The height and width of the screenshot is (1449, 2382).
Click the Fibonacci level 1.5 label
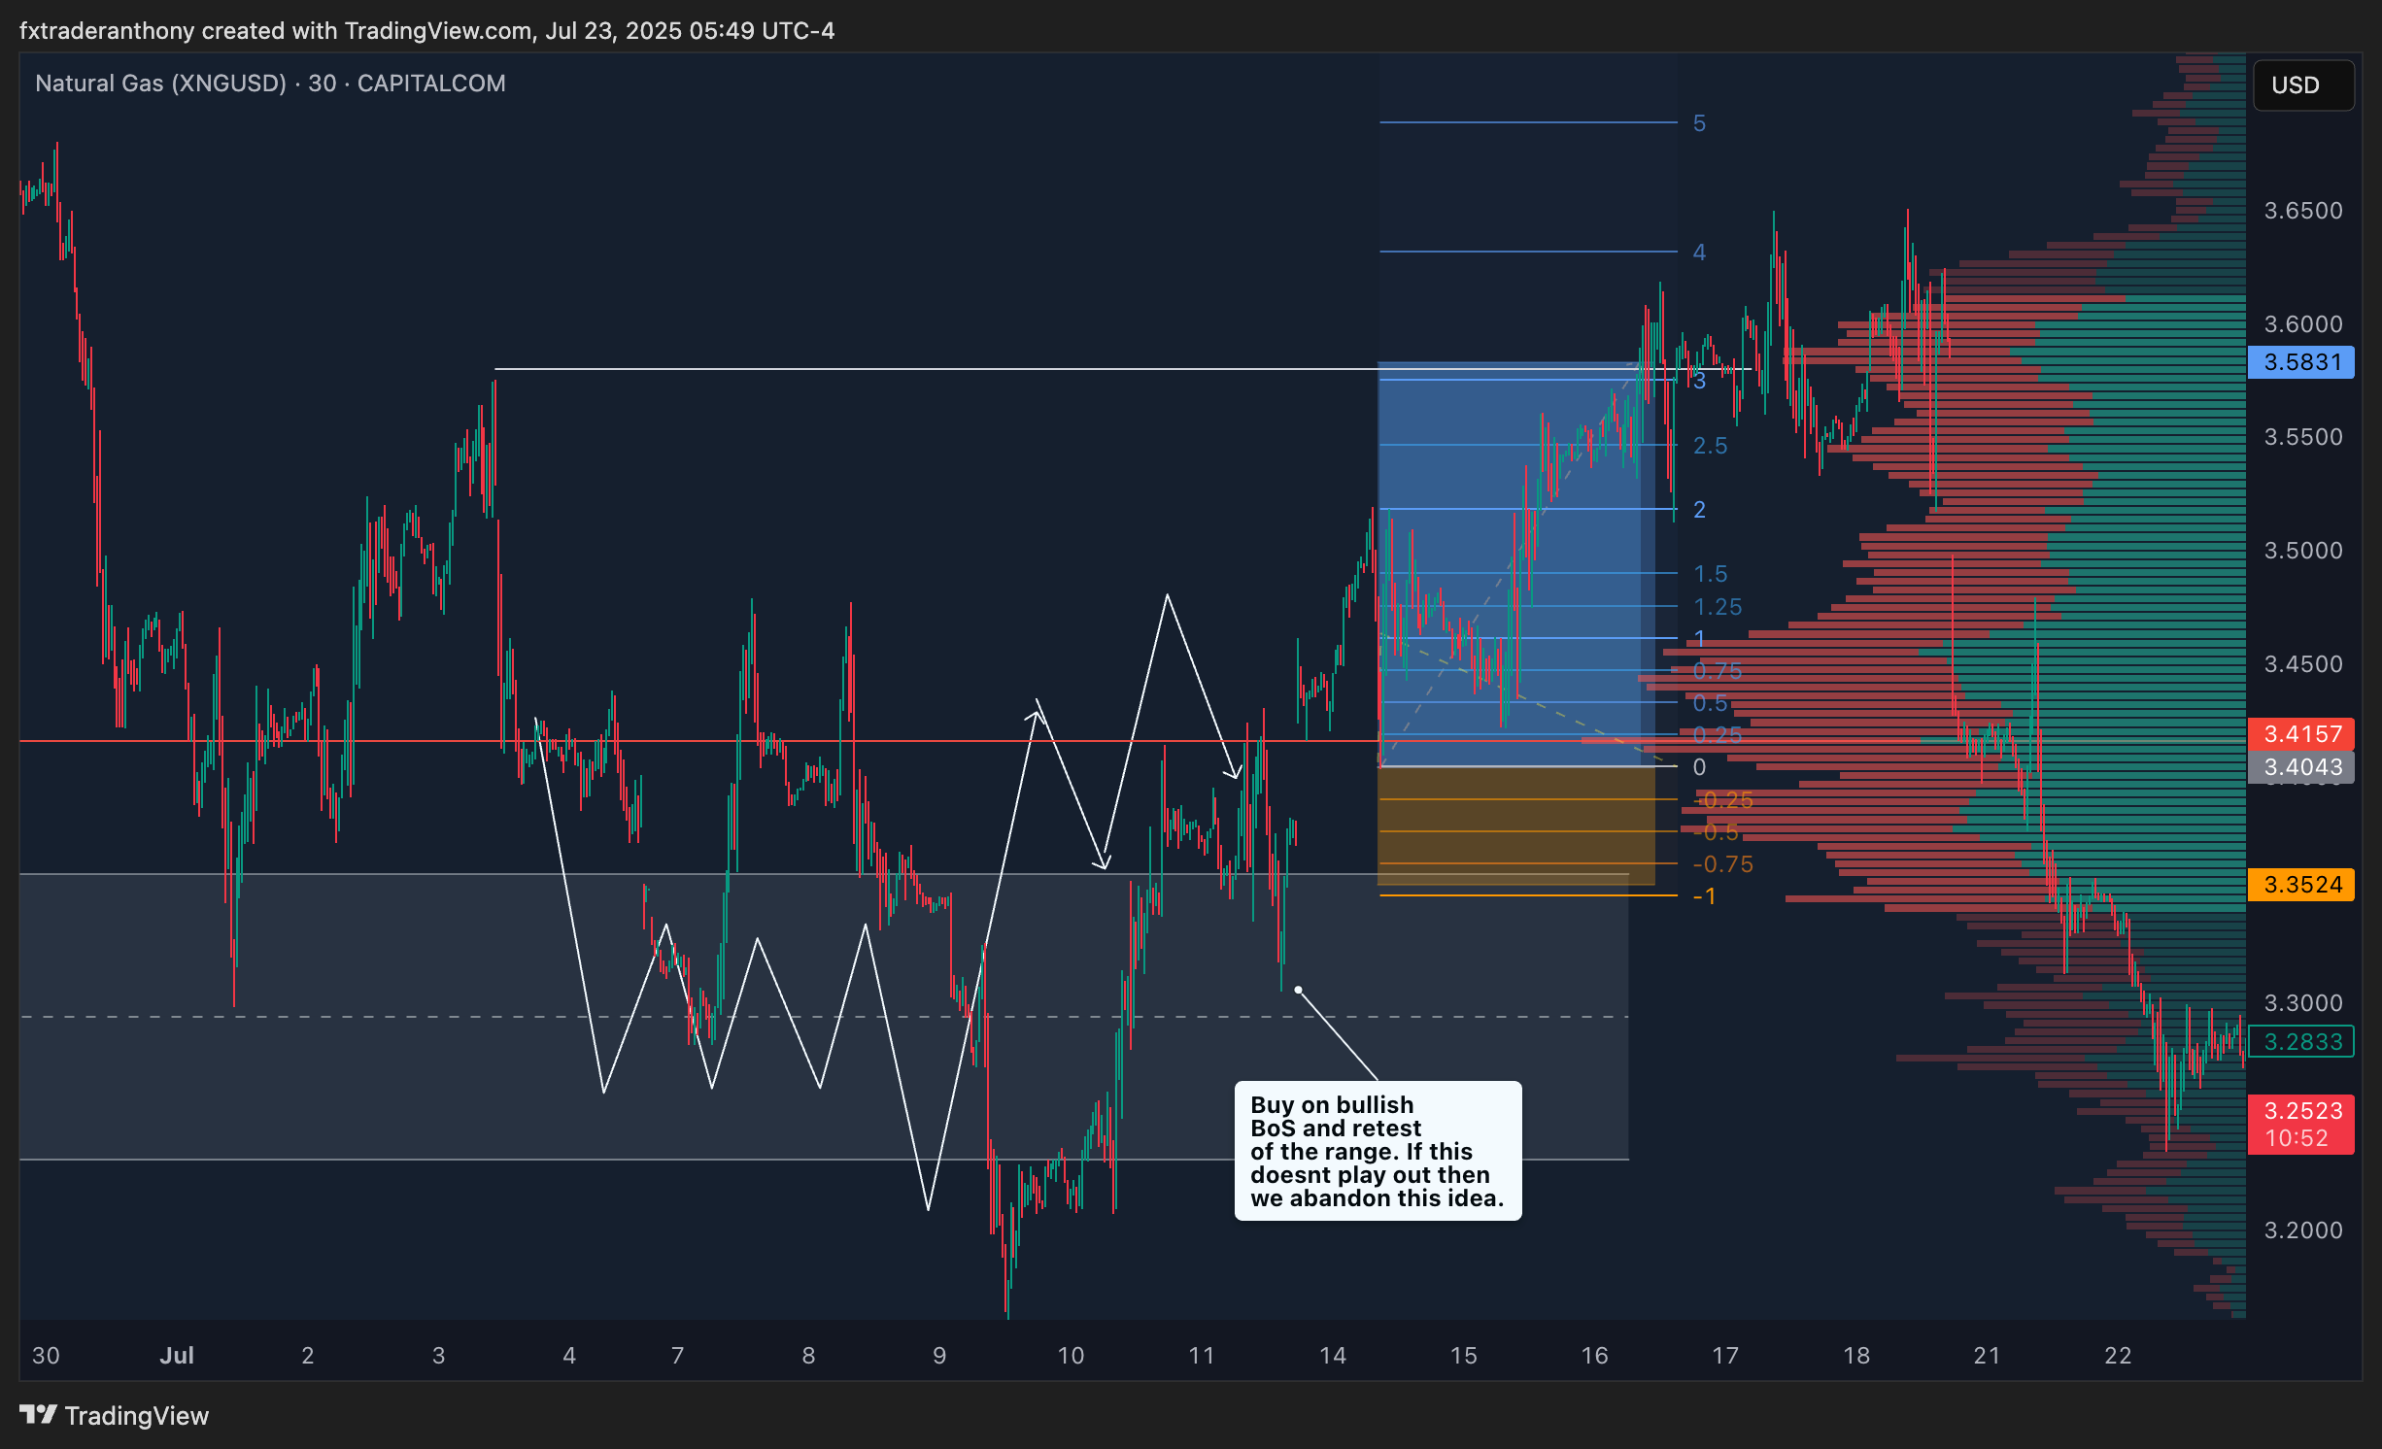click(x=1710, y=574)
